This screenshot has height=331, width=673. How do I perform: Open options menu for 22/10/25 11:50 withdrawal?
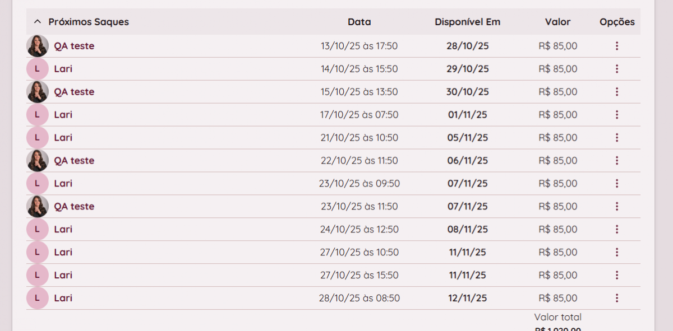[x=617, y=161]
